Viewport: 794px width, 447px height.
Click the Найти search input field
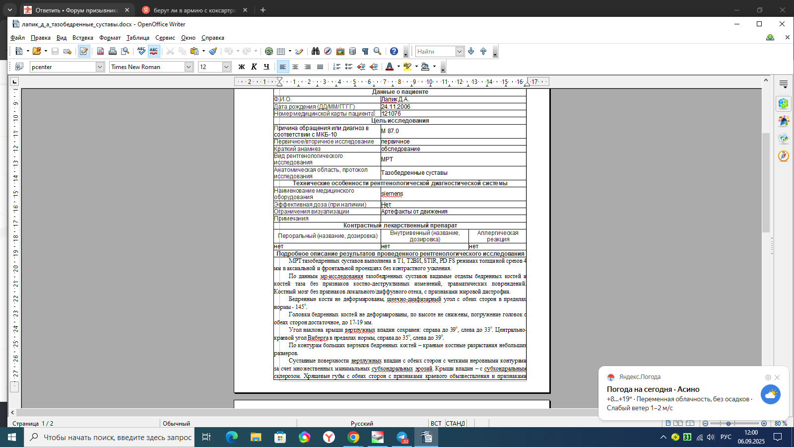point(435,51)
